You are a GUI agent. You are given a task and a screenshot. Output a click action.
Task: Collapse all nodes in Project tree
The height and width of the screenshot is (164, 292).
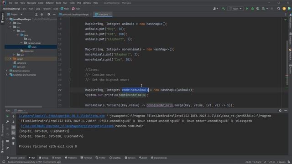tap(42, 14)
